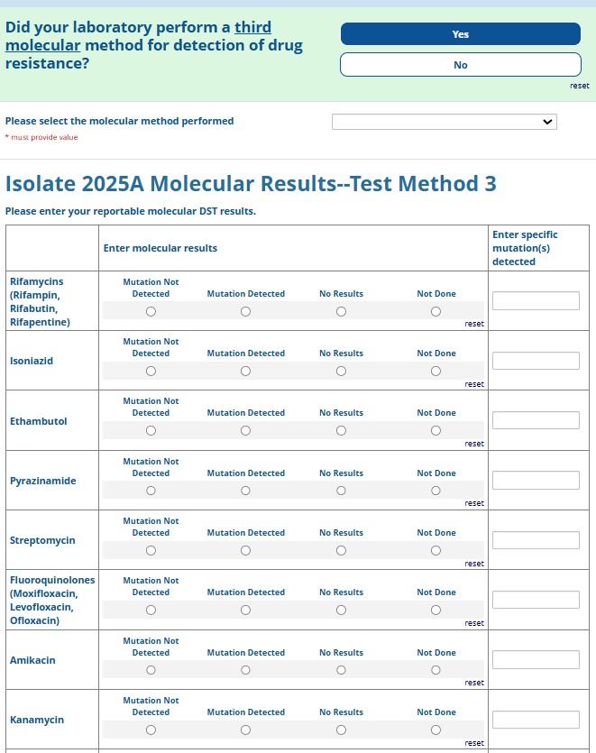Viewport: 596px width, 753px height.
Task: Reset the third molecular method answer
Action: (579, 86)
